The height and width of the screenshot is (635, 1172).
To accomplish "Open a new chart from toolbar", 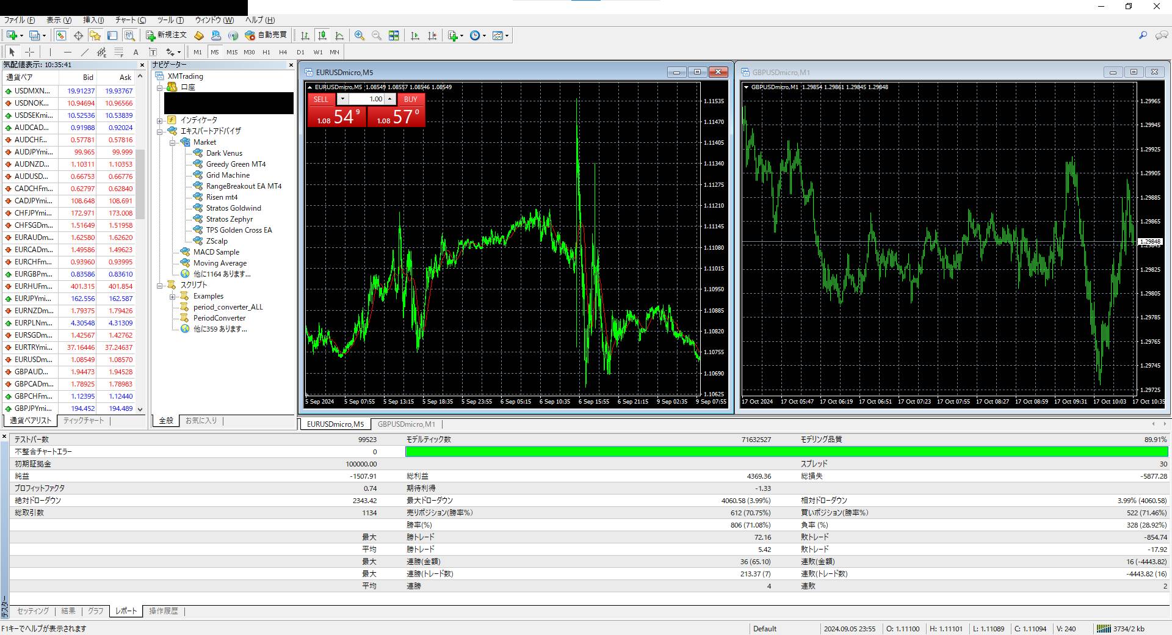I will click(12, 35).
